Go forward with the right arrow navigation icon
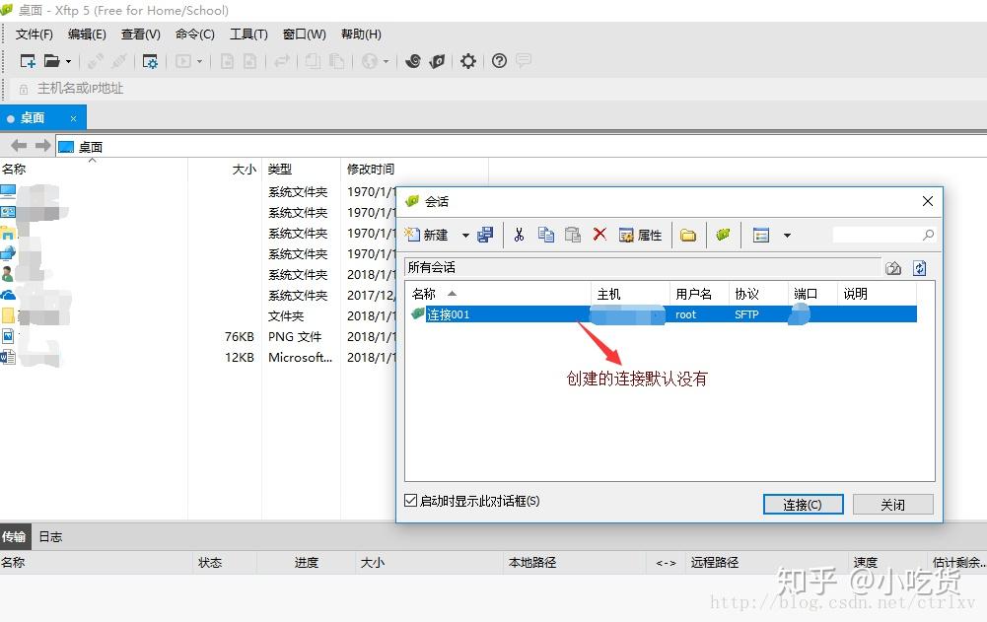Viewport: 987px width, 622px height. (42, 146)
